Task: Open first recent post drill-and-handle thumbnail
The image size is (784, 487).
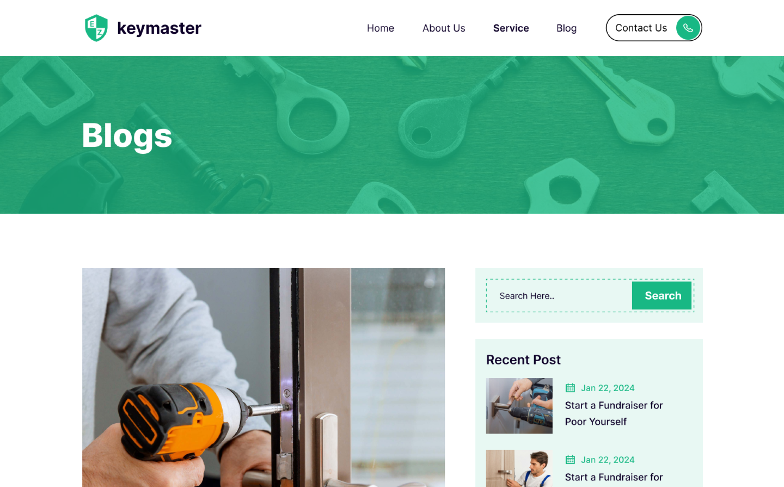Action: (x=519, y=406)
